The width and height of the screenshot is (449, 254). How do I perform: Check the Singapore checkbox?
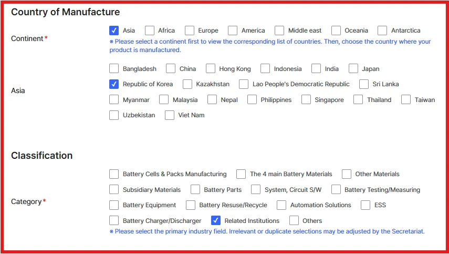[306, 99]
